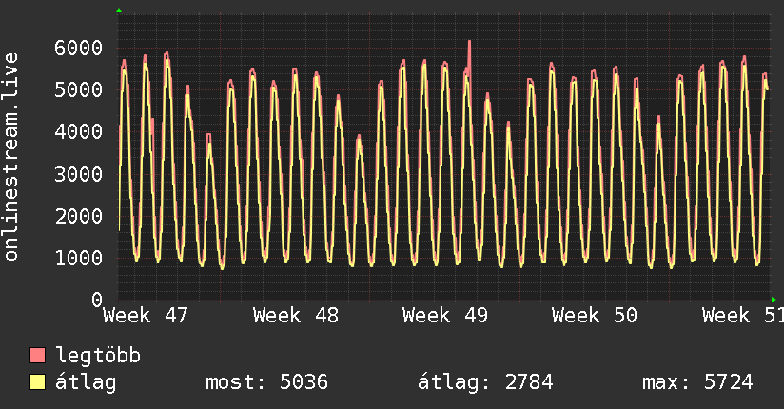Click the 3000 y-axis tick label

coord(77,174)
